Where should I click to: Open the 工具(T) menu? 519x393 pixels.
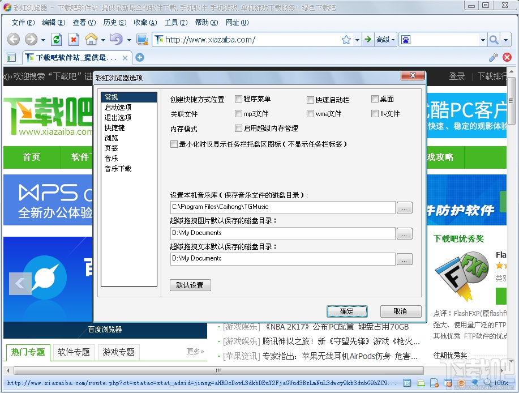[176, 23]
